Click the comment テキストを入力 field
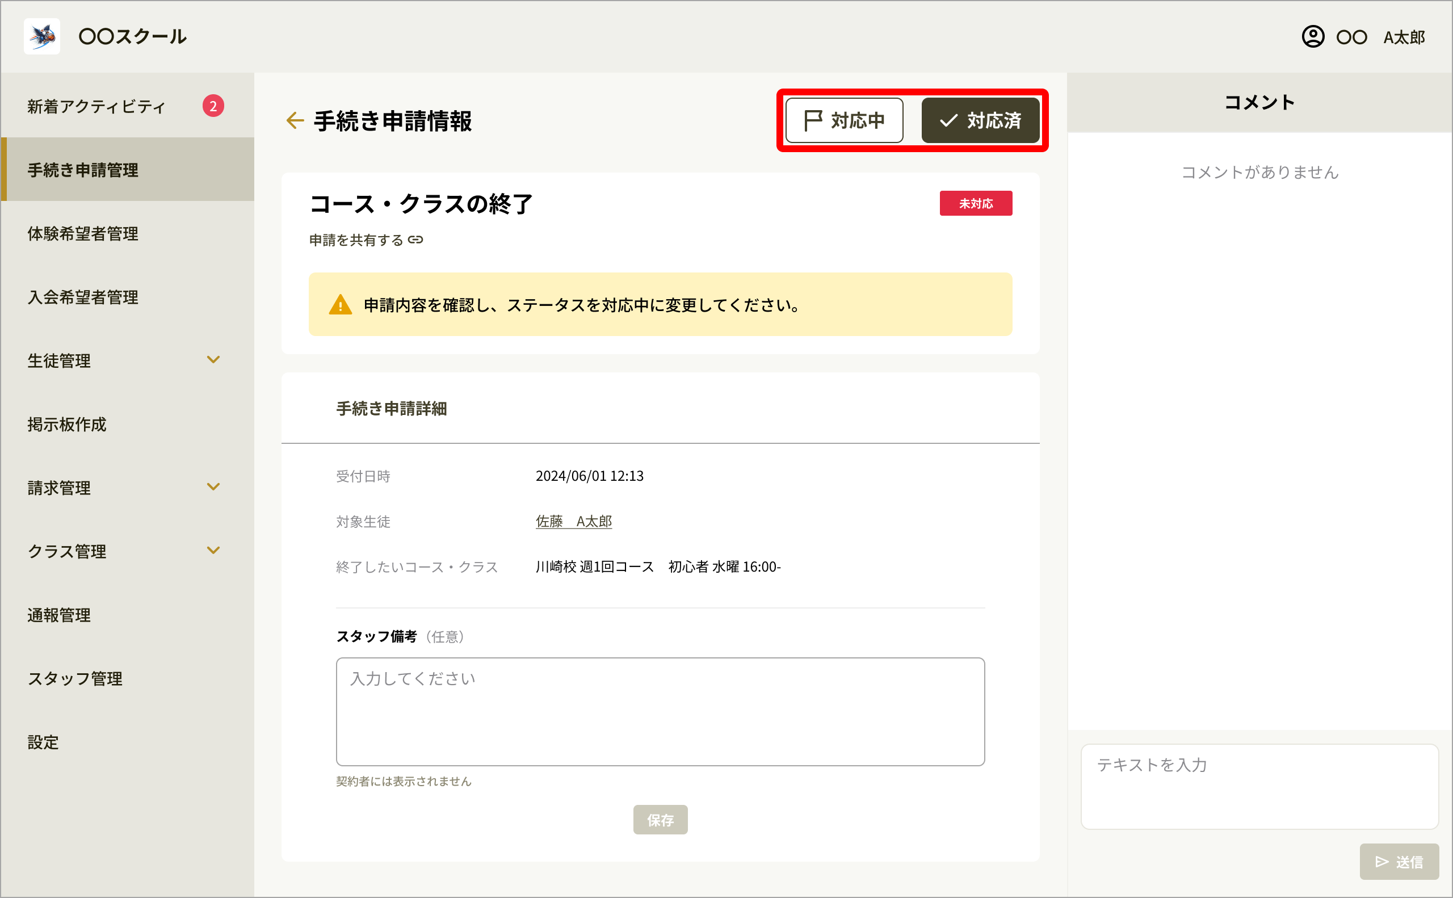 tap(1259, 786)
